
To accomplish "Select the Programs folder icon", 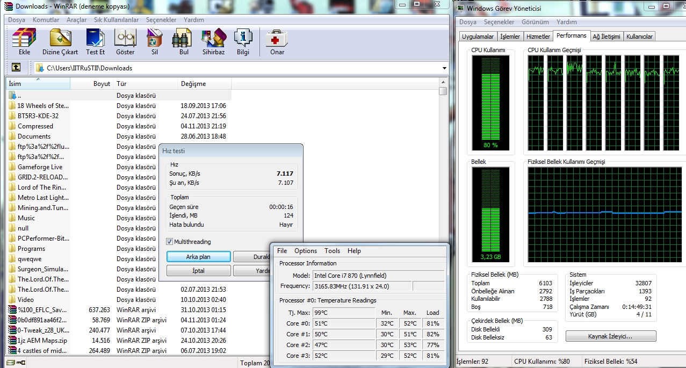I will (12, 249).
